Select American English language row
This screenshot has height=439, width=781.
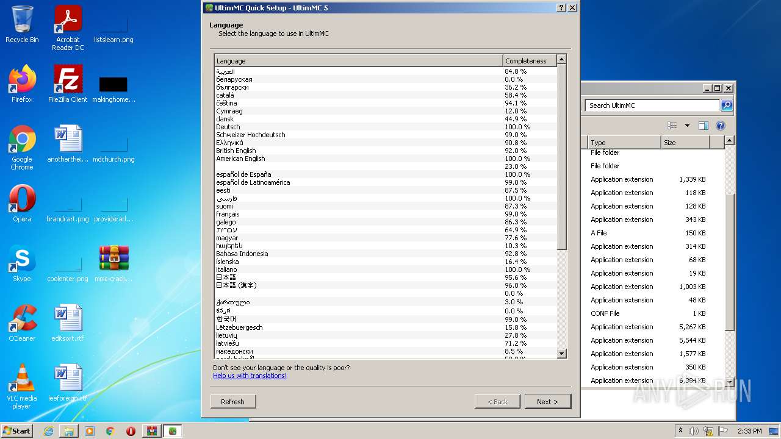point(386,159)
